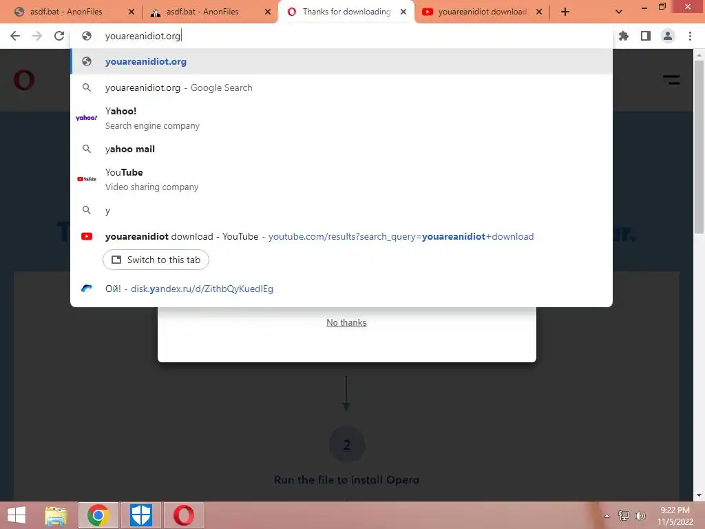The image size is (705, 529).
Task: Open the volume speaker tray icon
Action: tap(640, 516)
